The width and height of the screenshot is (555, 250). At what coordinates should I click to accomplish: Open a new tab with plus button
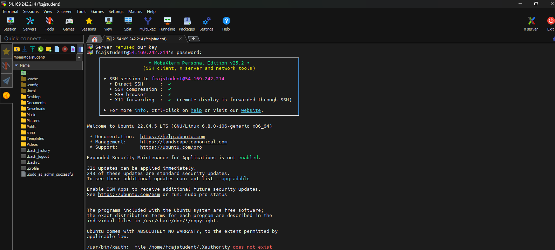click(x=194, y=39)
